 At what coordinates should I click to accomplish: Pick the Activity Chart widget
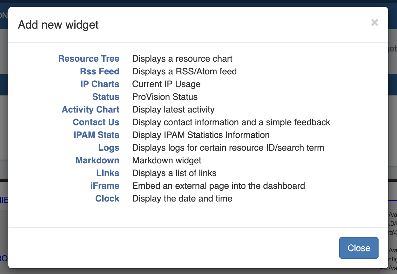pyautogui.click(x=91, y=110)
